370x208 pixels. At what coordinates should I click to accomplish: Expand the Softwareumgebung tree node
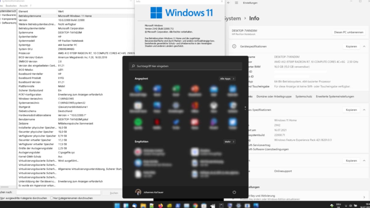coord(1,23)
